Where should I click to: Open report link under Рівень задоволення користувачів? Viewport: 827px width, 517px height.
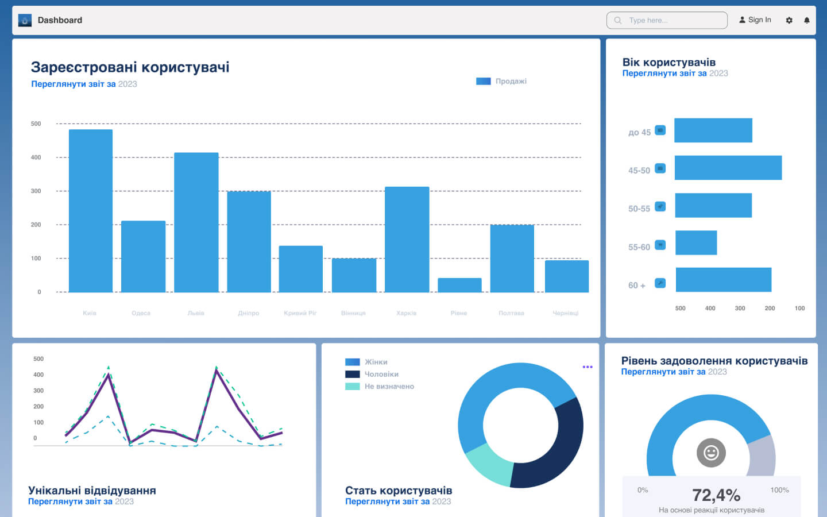click(674, 372)
